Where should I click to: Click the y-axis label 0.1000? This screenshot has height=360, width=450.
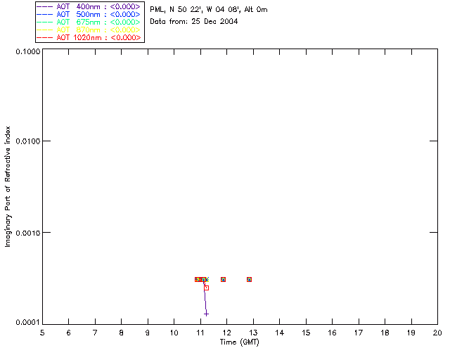point(28,51)
